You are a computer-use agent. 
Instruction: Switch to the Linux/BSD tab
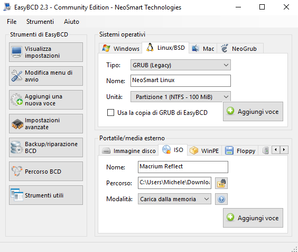(165, 48)
